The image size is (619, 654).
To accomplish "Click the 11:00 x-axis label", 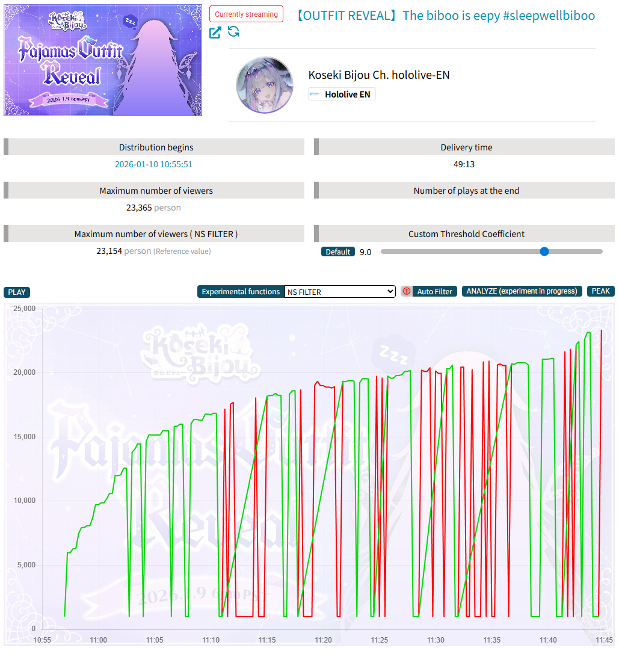I will coord(99,640).
